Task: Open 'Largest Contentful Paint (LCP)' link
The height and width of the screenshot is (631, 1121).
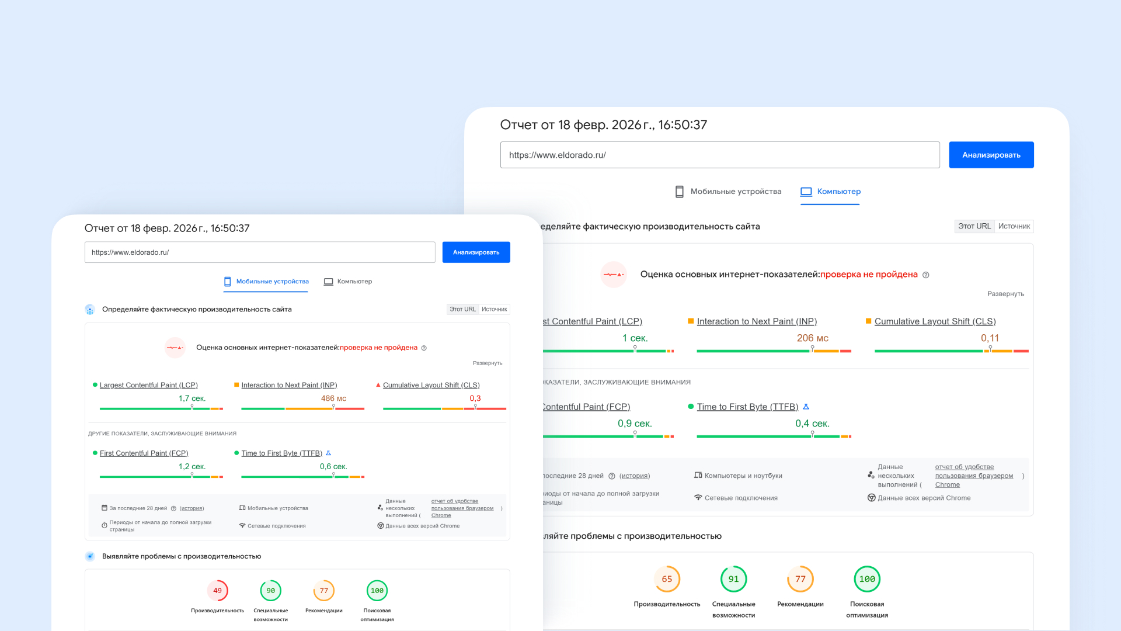Action: pos(148,385)
